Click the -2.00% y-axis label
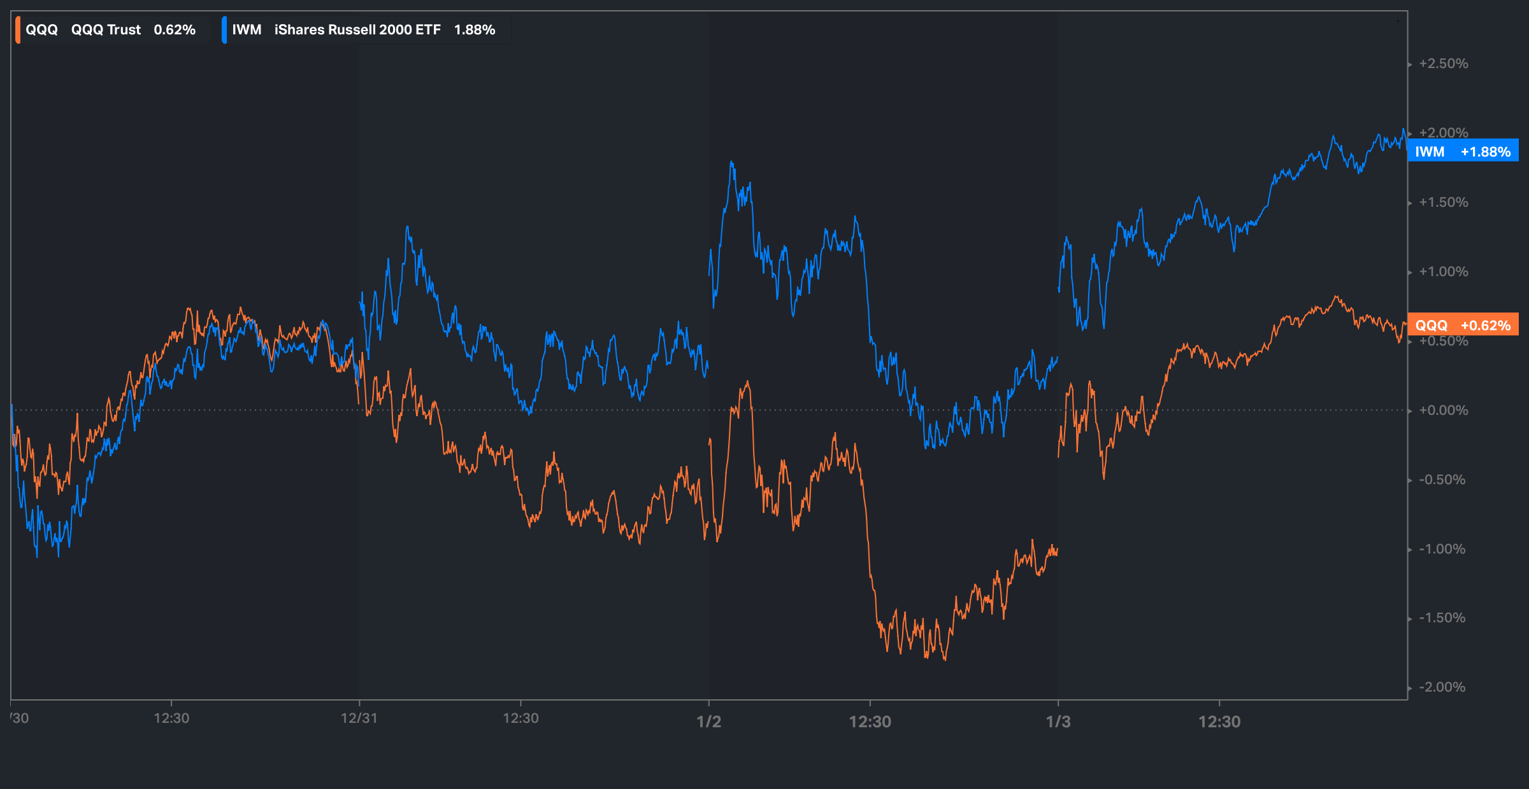 tap(1442, 687)
